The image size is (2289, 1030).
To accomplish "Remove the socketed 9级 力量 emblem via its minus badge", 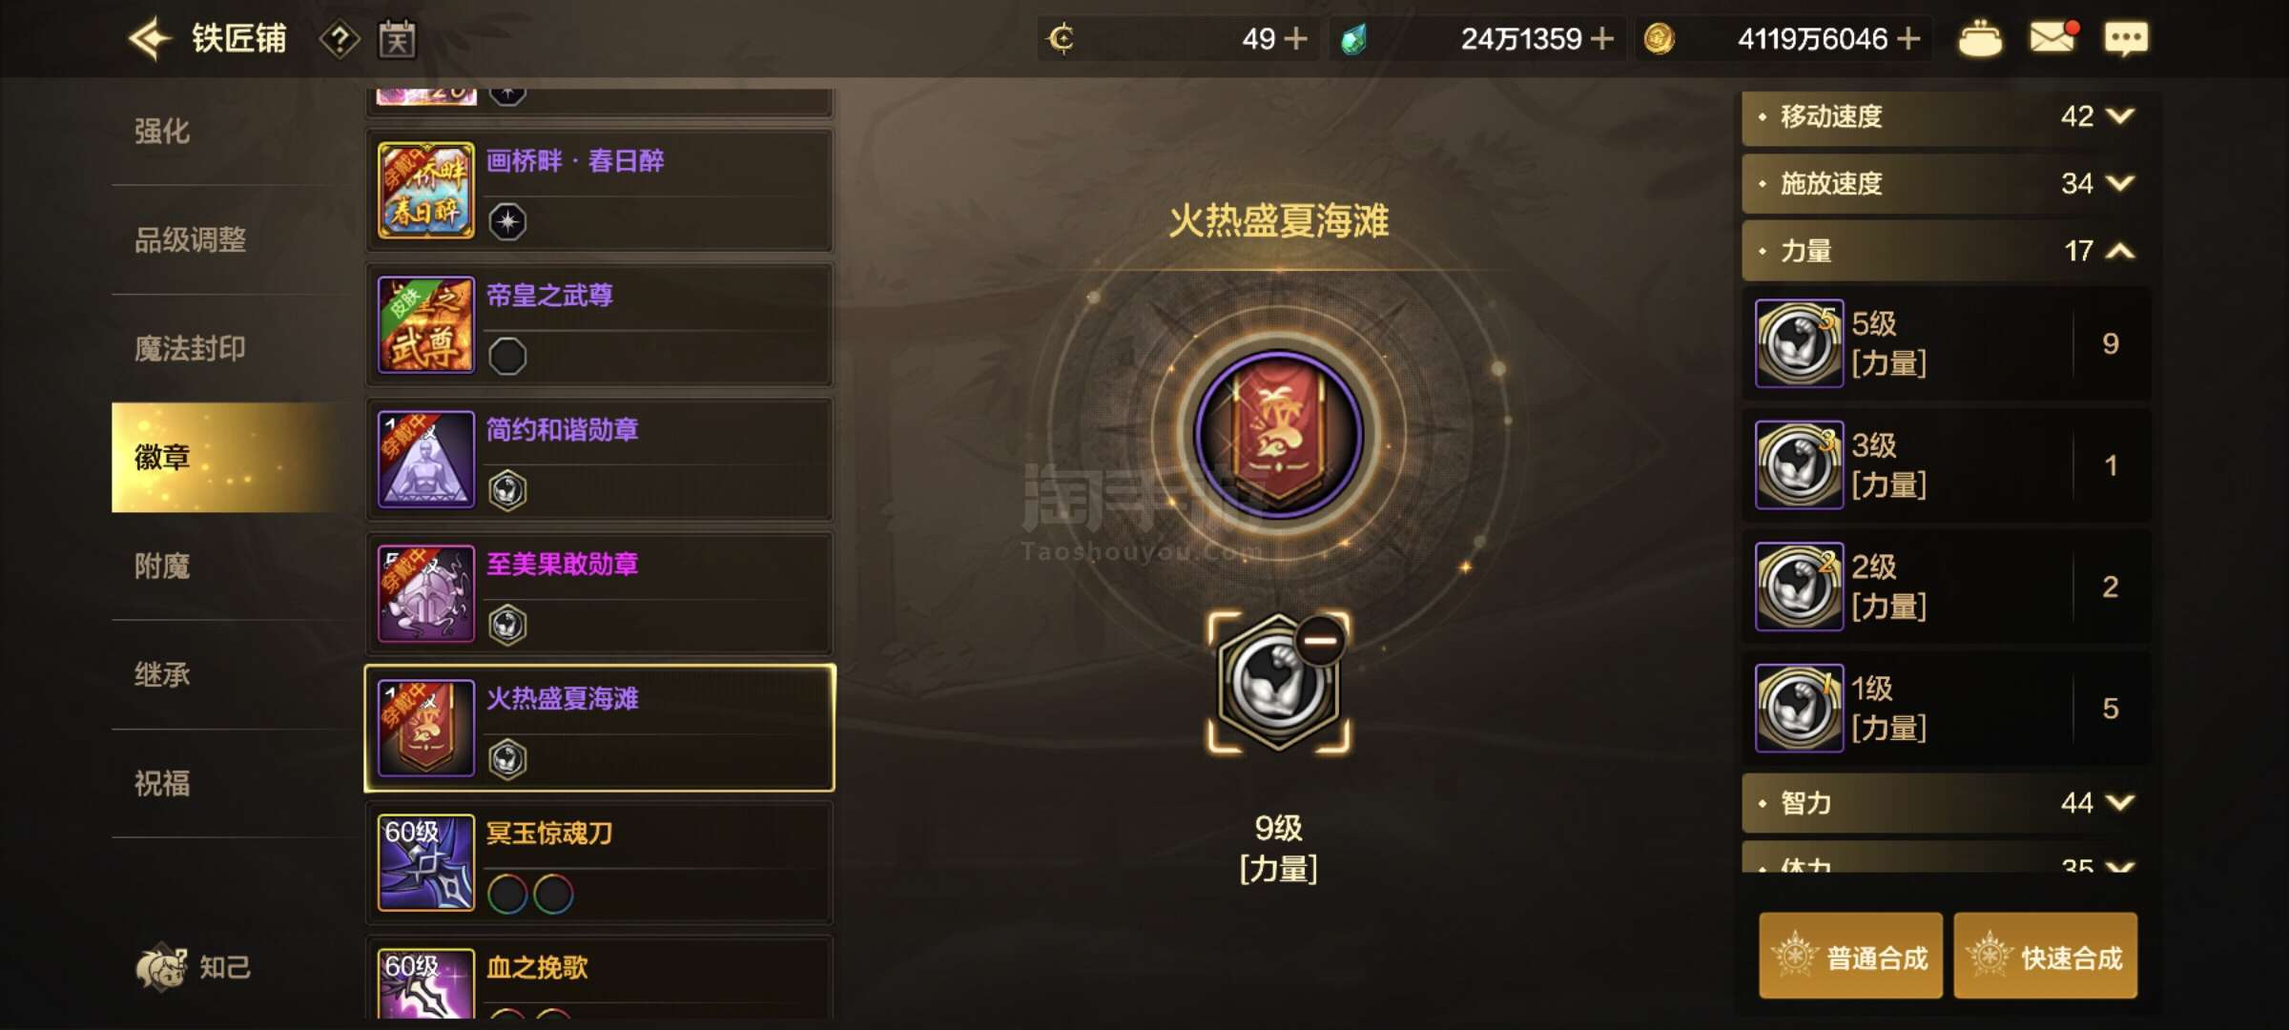I will pos(1320,640).
